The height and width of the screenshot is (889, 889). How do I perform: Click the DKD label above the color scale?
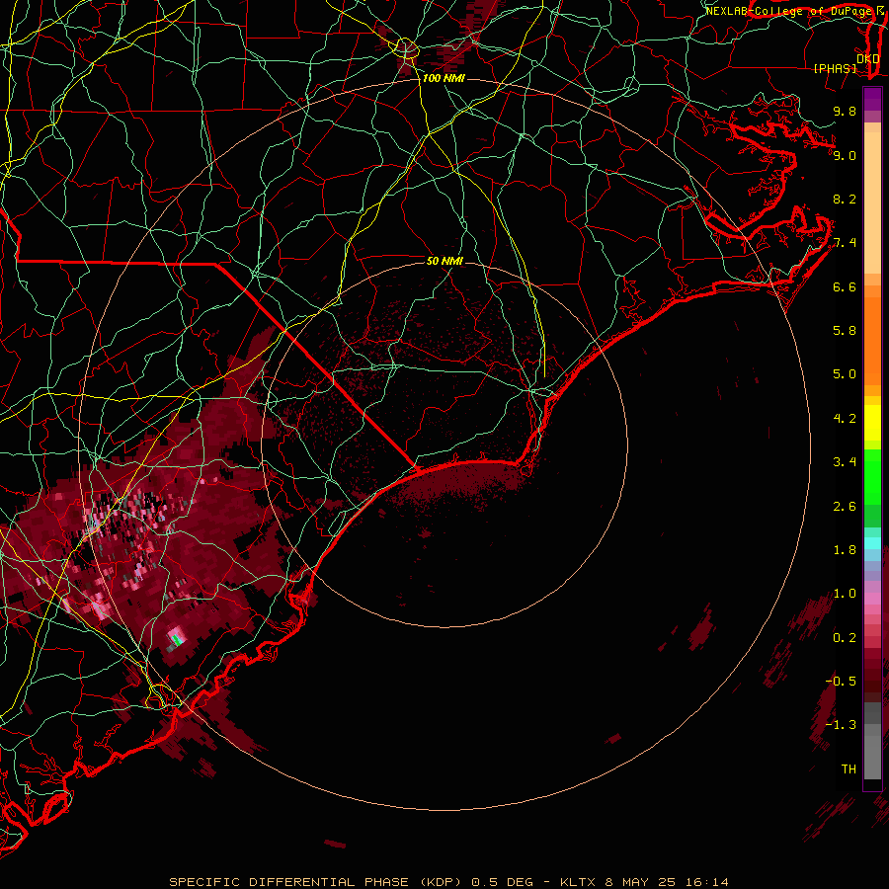point(868,58)
